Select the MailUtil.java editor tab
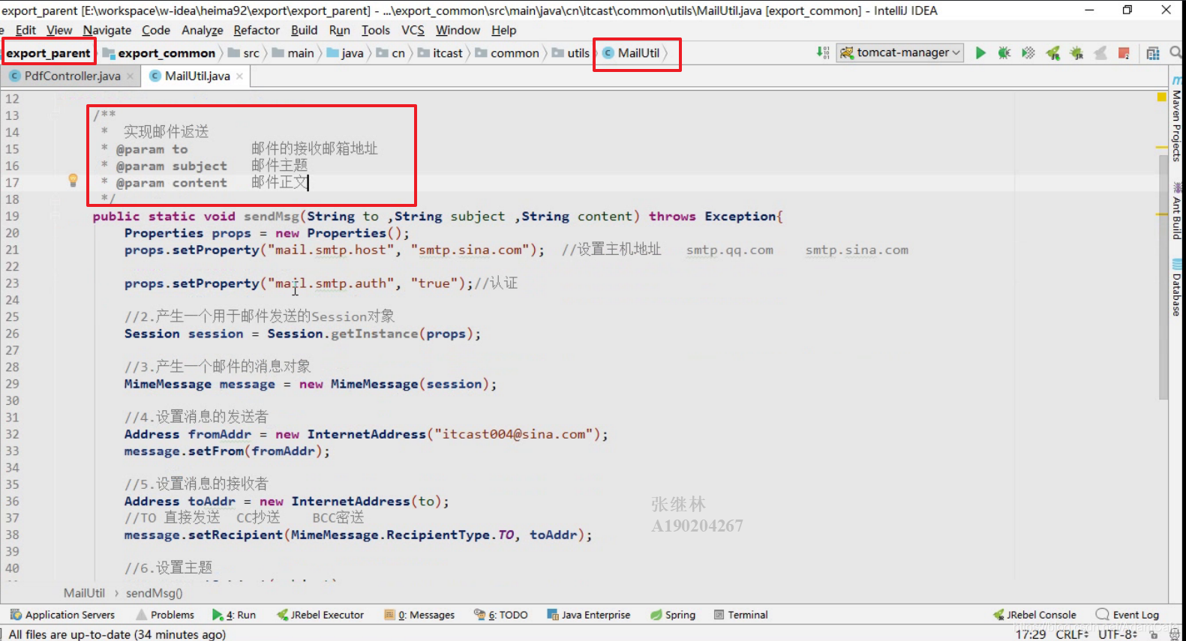1186x641 pixels. click(x=197, y=76)
